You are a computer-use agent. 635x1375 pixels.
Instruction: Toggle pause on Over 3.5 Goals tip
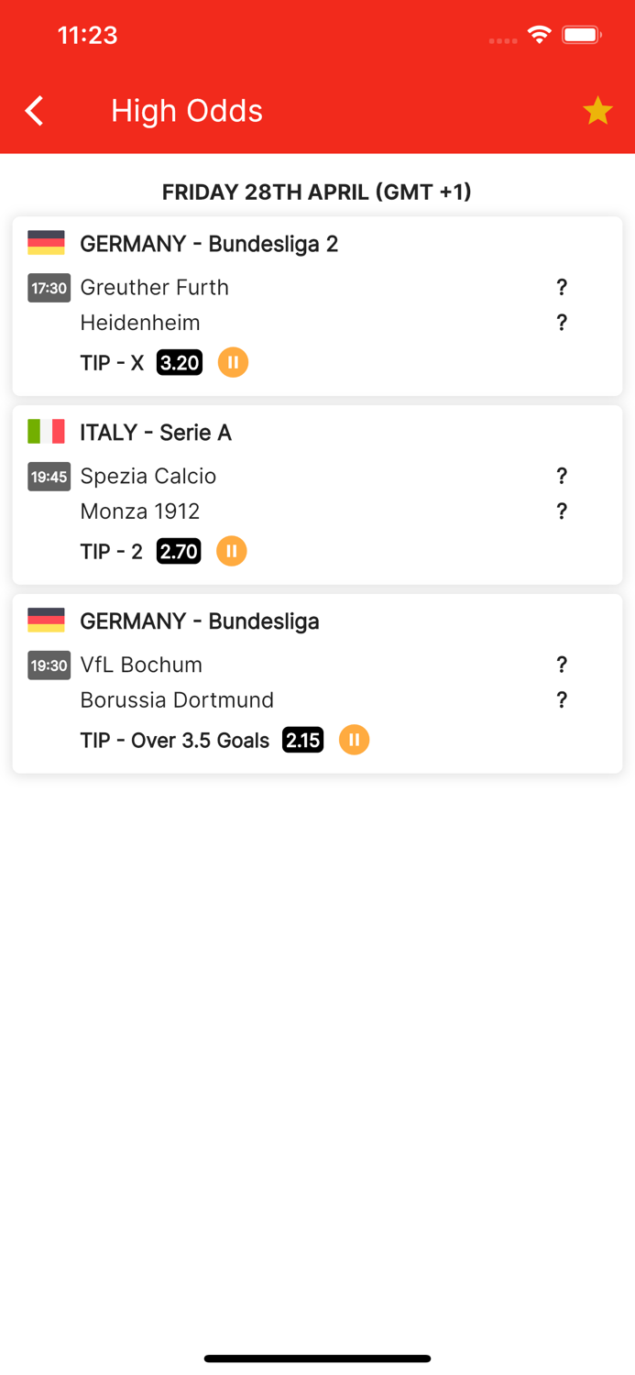354,739
